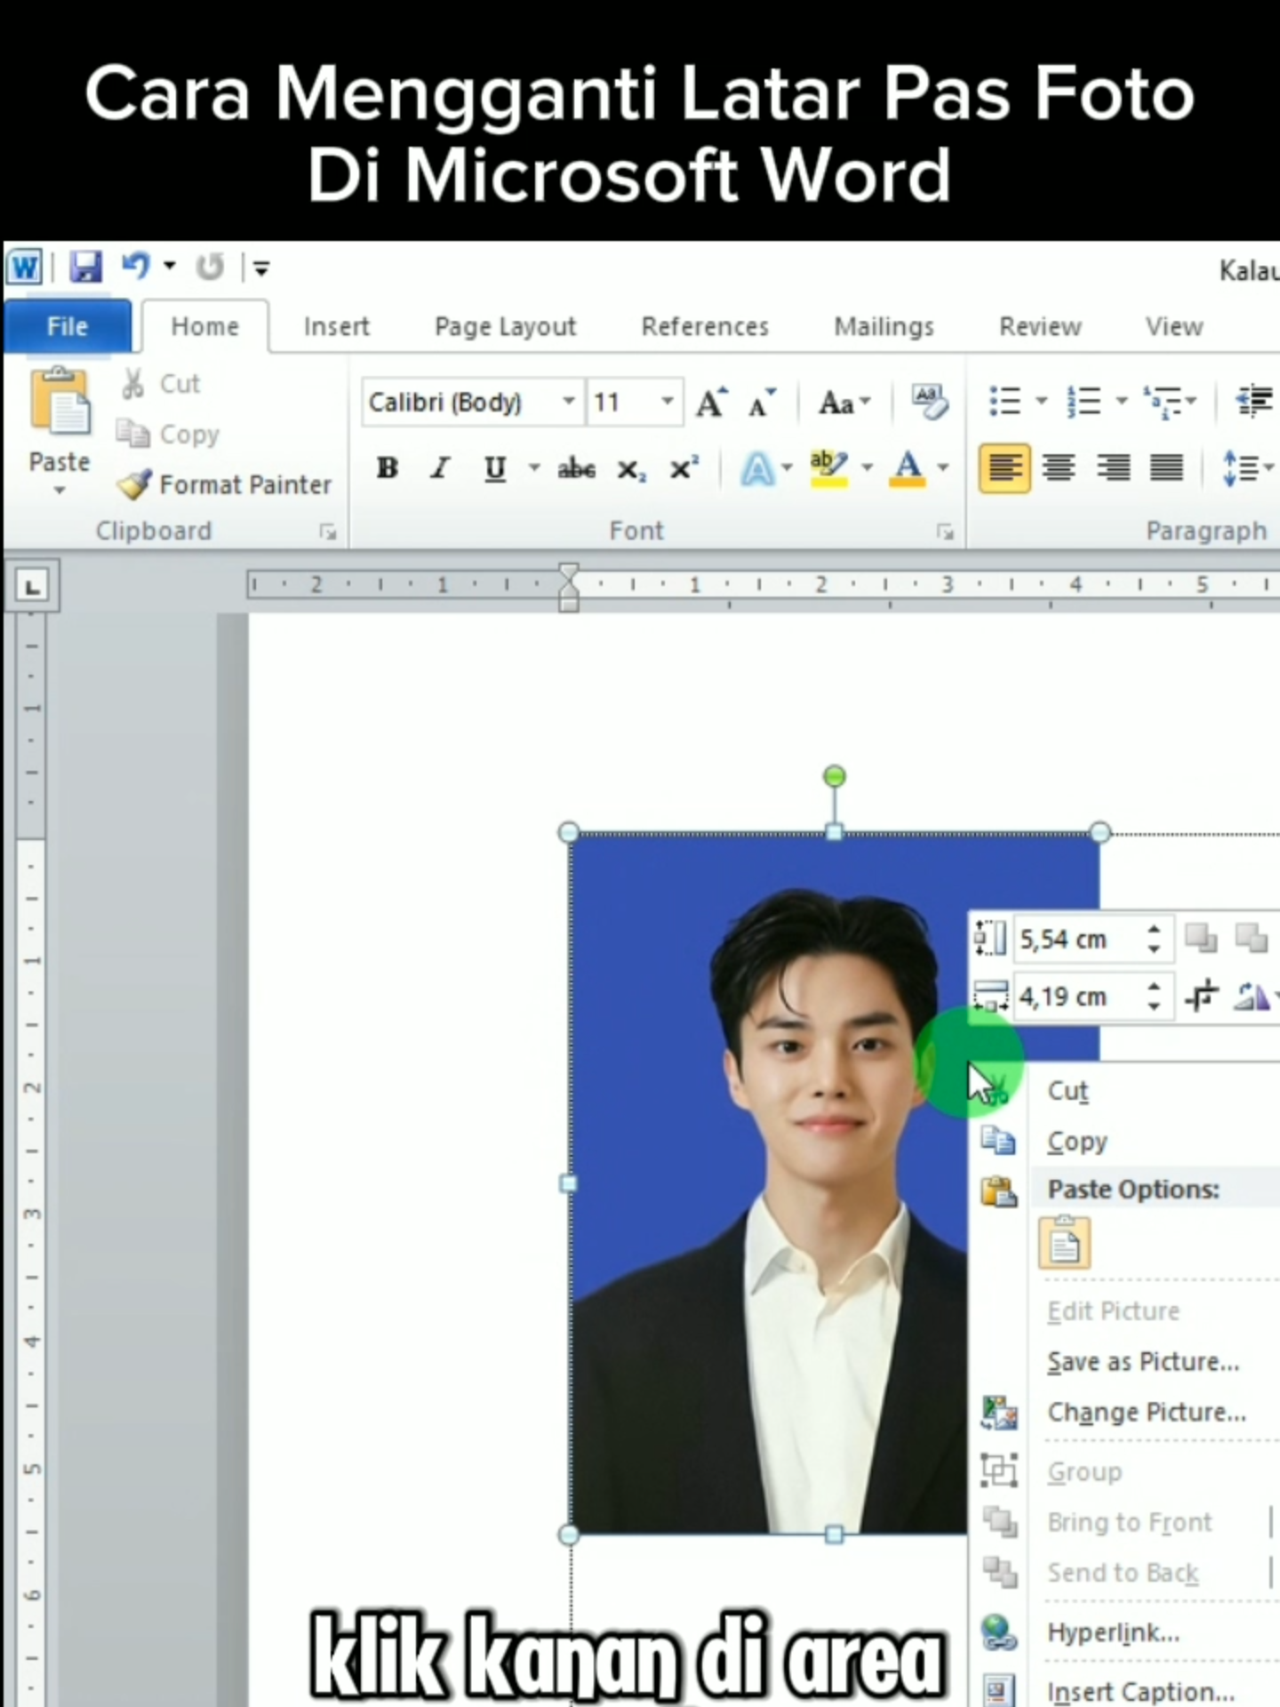1280x1707 pixels.
Task: Open the undo history dropdown arrow
Action: [169, 265]
